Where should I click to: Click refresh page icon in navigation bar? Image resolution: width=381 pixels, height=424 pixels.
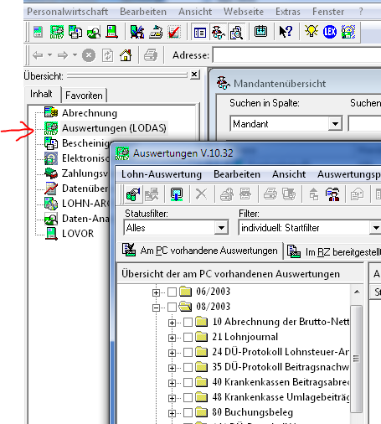(x=107, y=55)
